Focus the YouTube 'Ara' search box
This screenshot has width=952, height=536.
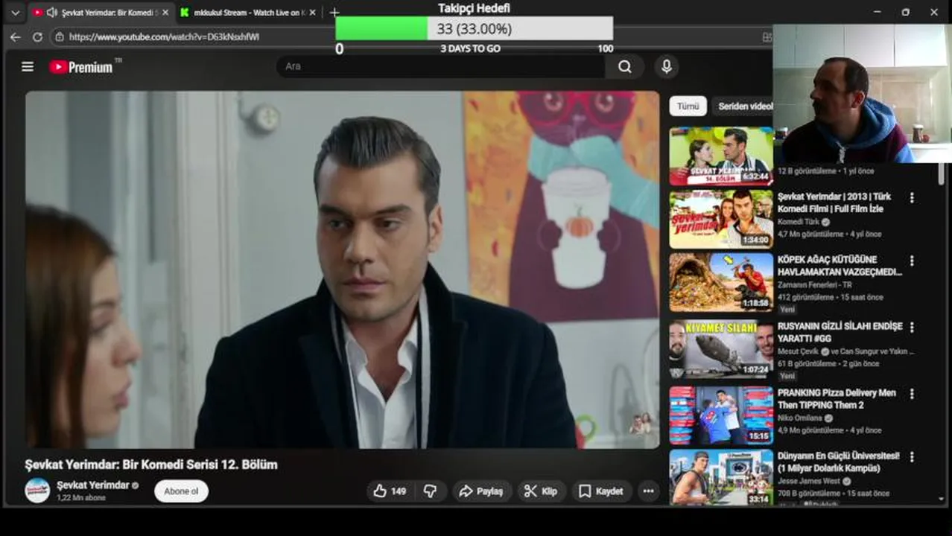tap(441, 66)
